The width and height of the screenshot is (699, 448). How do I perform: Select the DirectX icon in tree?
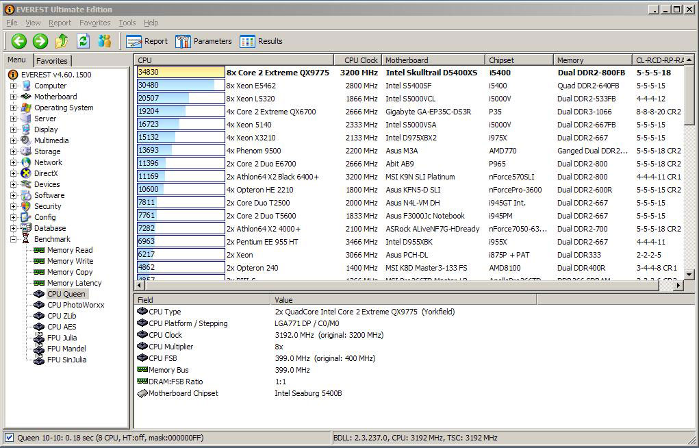point(26,173)
